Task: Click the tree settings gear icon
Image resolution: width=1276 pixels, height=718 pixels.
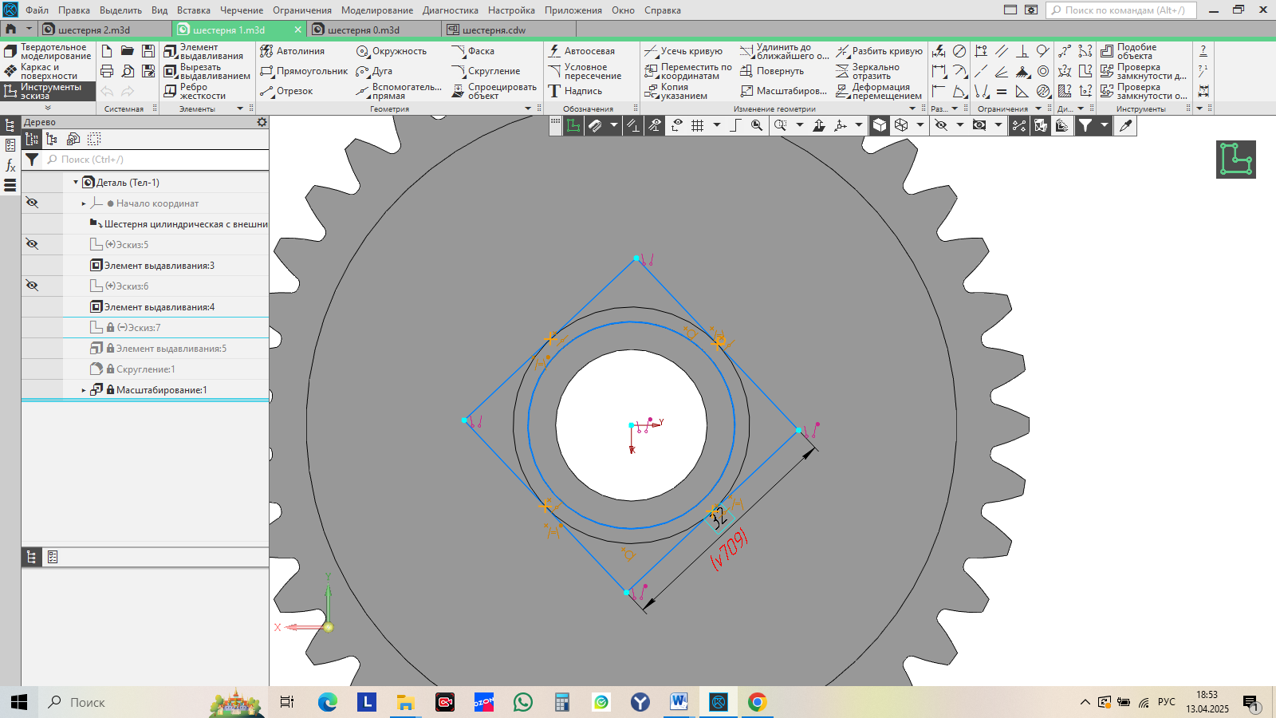Action: pos(262,122)
